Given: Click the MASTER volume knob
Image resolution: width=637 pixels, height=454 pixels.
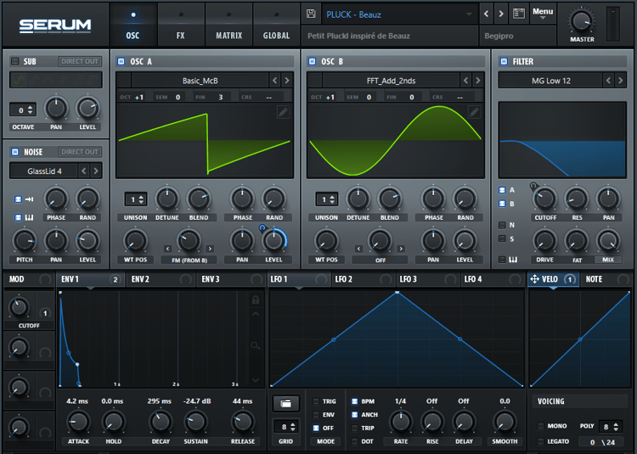Looking at the screenshot, I should 581,20.
